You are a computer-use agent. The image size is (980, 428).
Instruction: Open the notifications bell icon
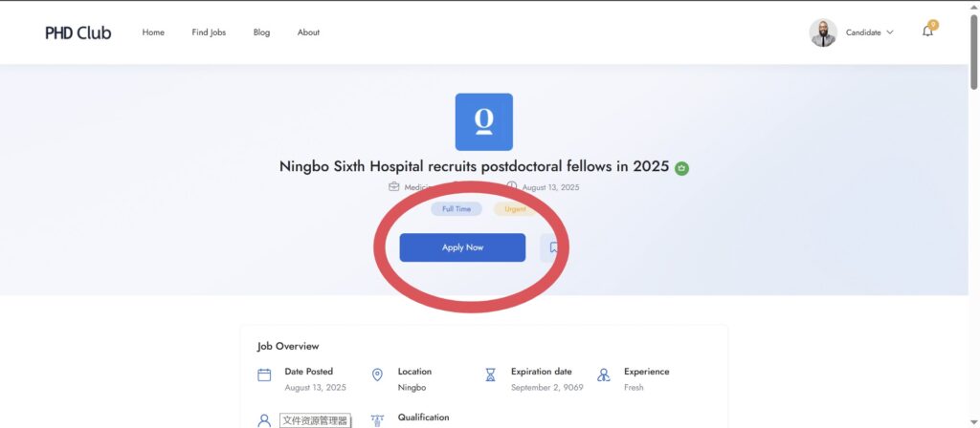927,32
